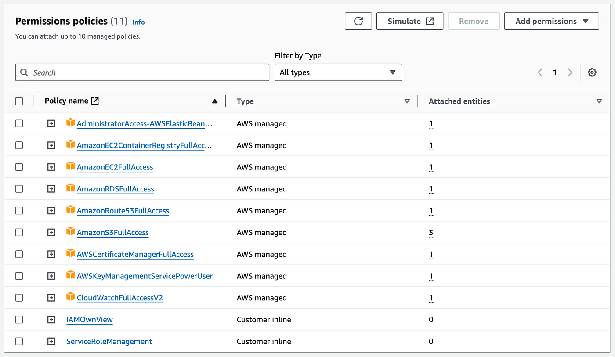
Task: Check the AmazonS3FullAccess policy row
Action: point(19,232)
